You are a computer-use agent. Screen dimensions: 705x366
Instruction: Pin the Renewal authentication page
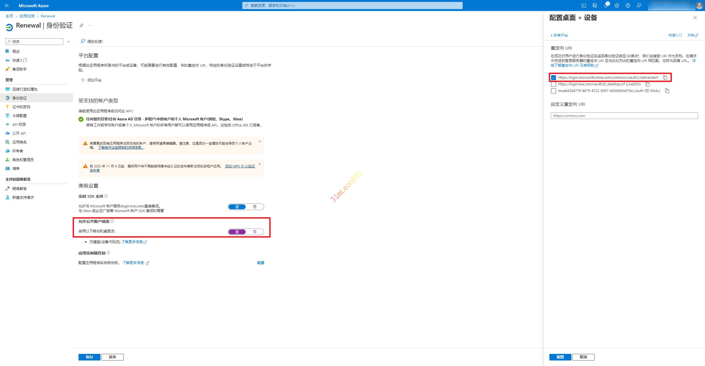[81, 25]
